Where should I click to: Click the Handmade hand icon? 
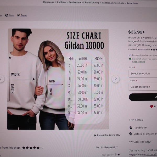[x=131, y=128]
